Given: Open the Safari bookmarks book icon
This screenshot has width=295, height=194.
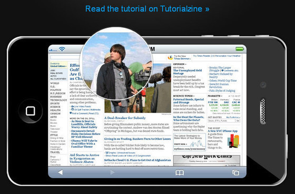Looking at the screenshot, I should click(x=180, y=172).
